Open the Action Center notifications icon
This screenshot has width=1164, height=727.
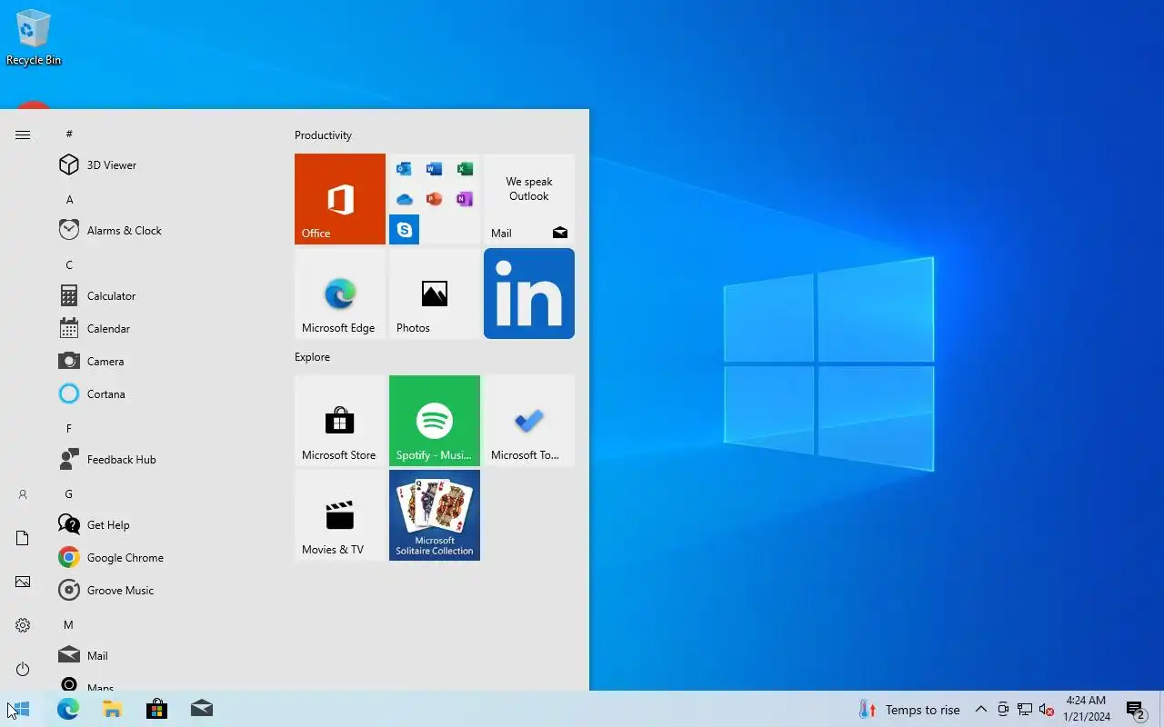pos(1136,710)
